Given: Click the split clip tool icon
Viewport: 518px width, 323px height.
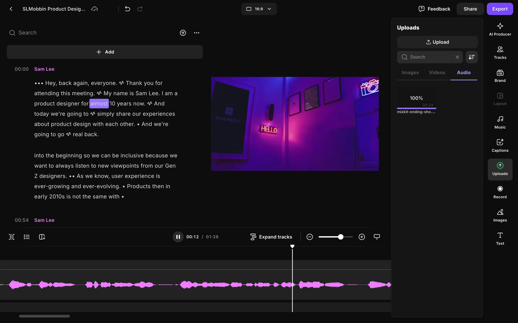Looking at the screenshot, I should [x=12, y=237].
